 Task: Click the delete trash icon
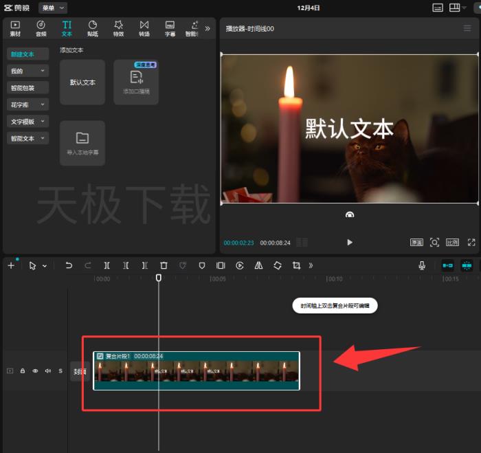click(x=164, y=265)
